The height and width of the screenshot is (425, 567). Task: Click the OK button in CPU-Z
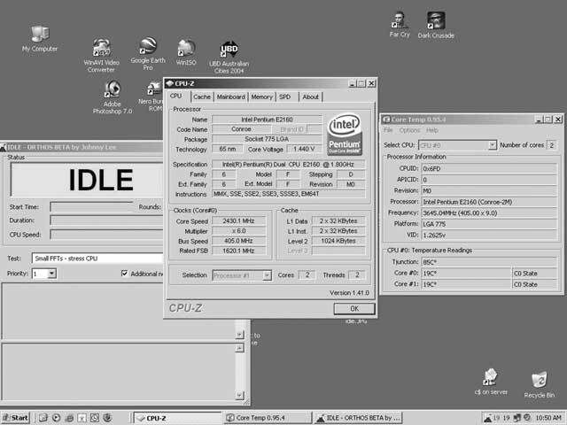pos(354,309)
